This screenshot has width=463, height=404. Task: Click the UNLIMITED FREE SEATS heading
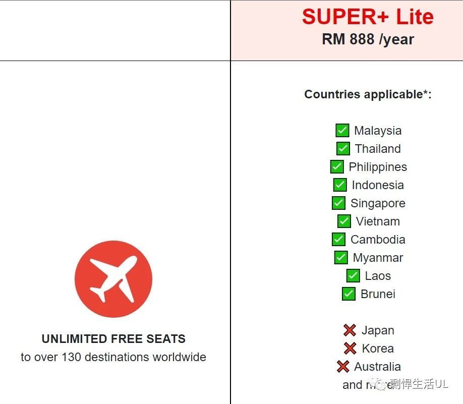pyautogui.click(x=113, y=339)
